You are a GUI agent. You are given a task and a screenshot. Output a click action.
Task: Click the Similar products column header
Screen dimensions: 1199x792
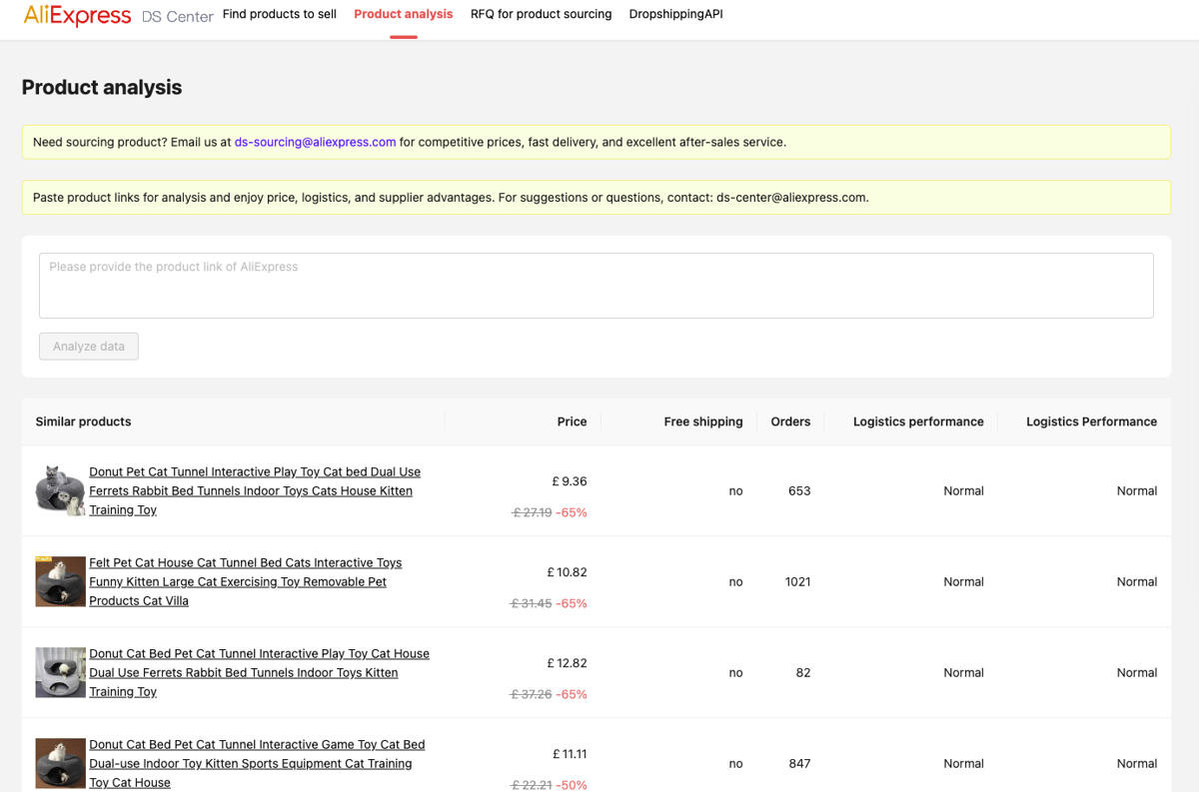point(83,421)
